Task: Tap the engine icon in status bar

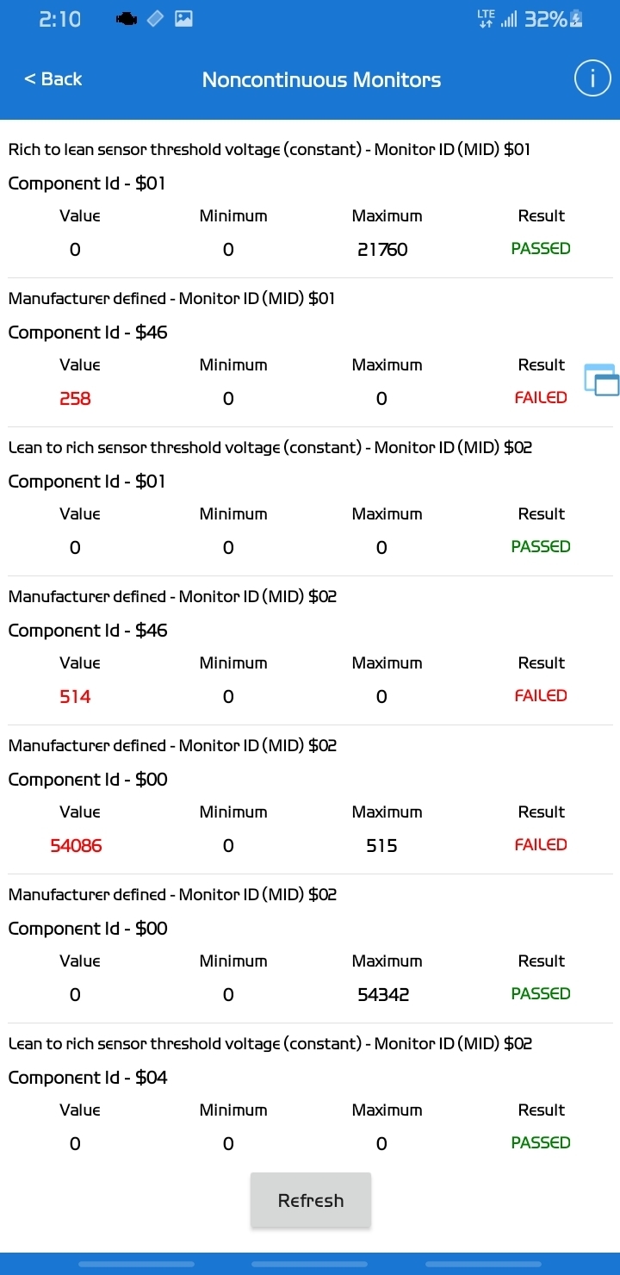Action: [x=126, y=19]
